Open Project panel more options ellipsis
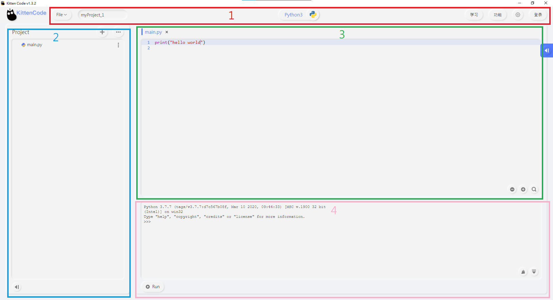553x300 pixels. (118, 32)
